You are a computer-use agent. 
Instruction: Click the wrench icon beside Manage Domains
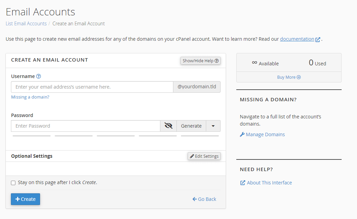[x=242, y=134]
